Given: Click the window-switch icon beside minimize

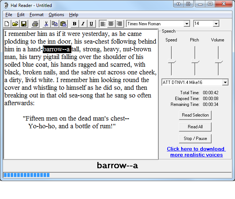Looking at the screenshot, I should pyautogui.click(x=189, y=4).
